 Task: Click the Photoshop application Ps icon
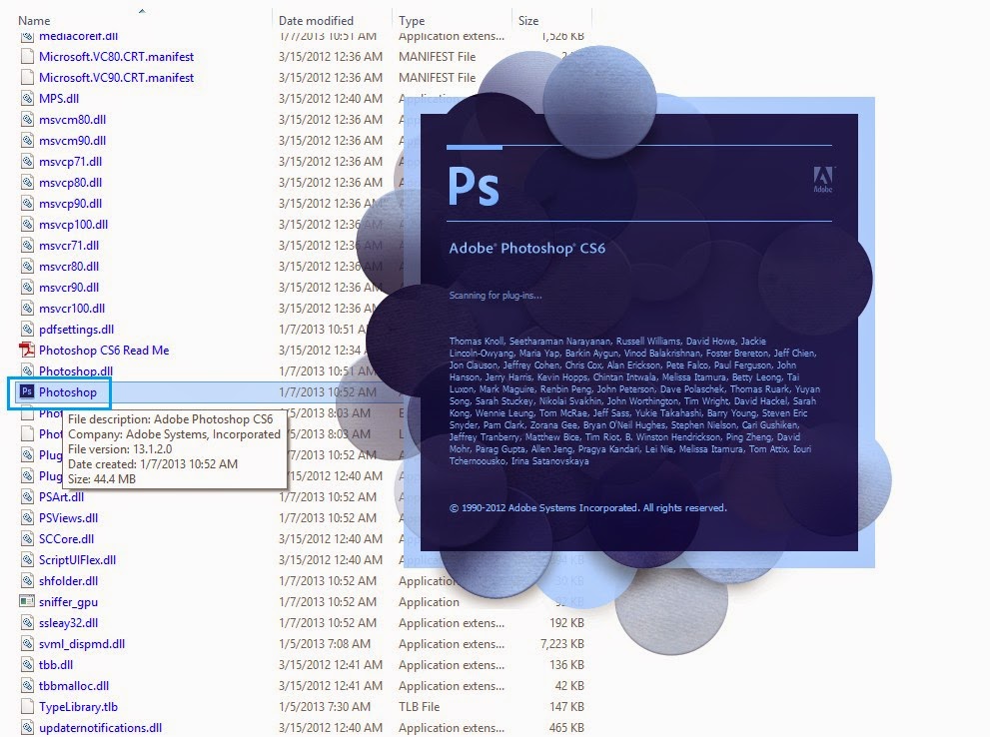point(27,391)
